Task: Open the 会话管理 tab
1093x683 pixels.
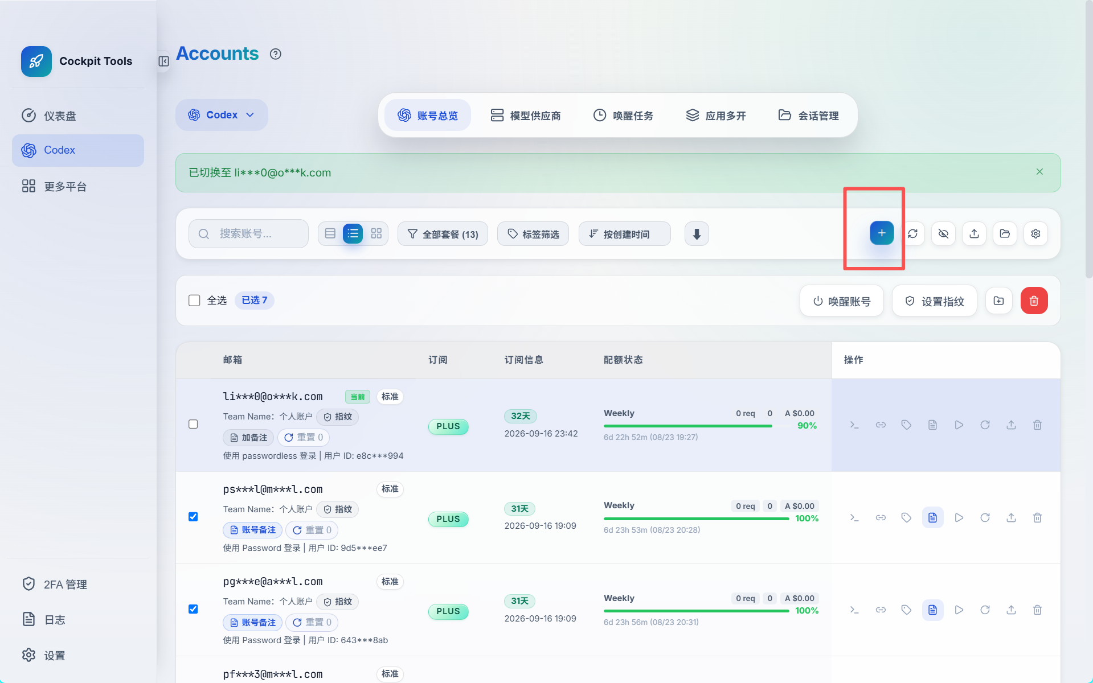Action: [808, 116]
